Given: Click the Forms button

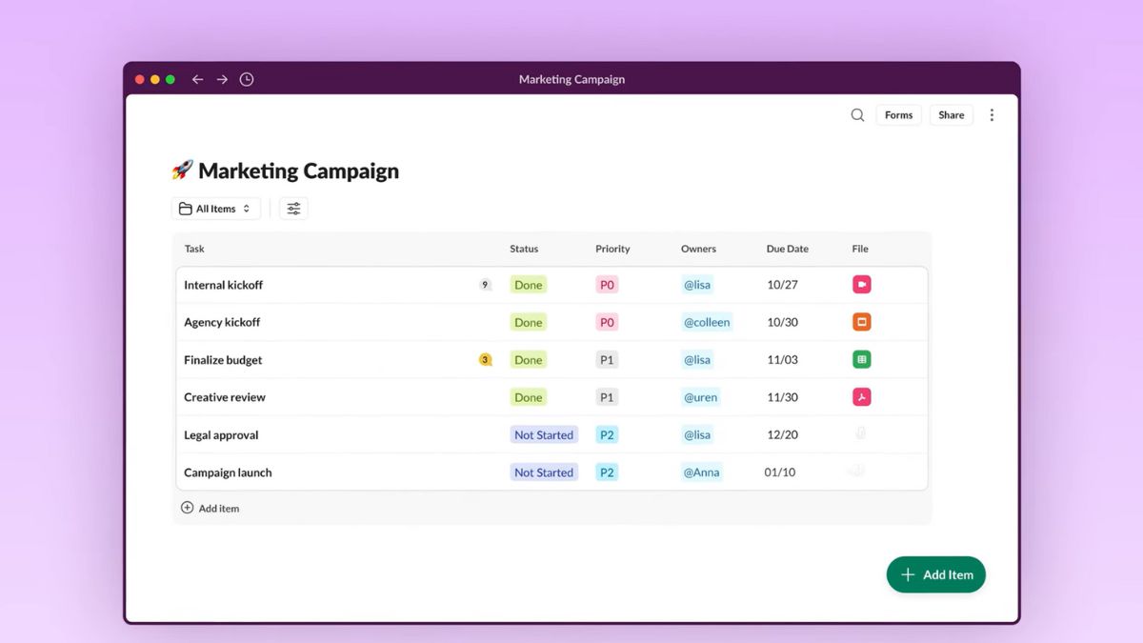Looking at the screenshot, I should (x=898, y=114).
